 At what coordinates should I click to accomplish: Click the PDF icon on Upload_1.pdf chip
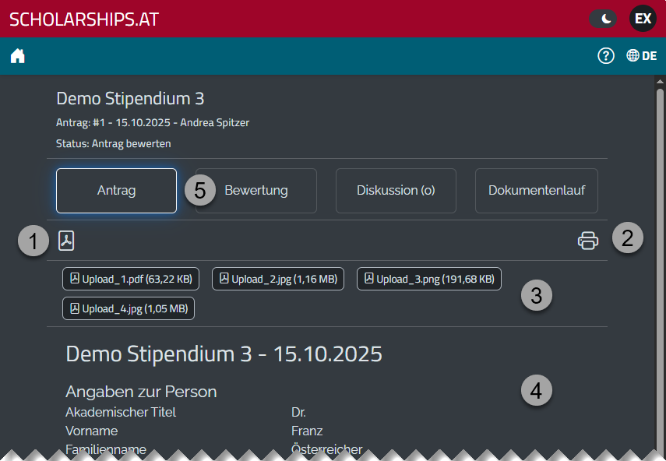[x=74, y=278]
